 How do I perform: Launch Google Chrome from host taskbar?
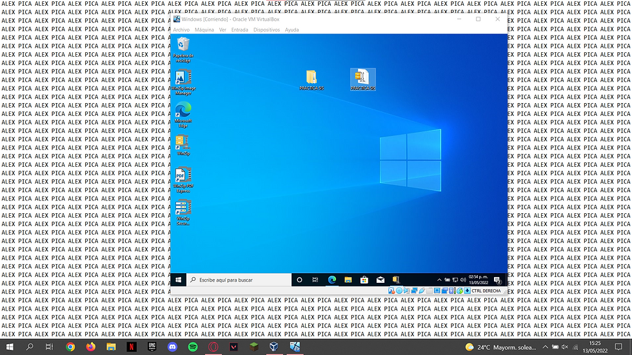coord(70,347)
